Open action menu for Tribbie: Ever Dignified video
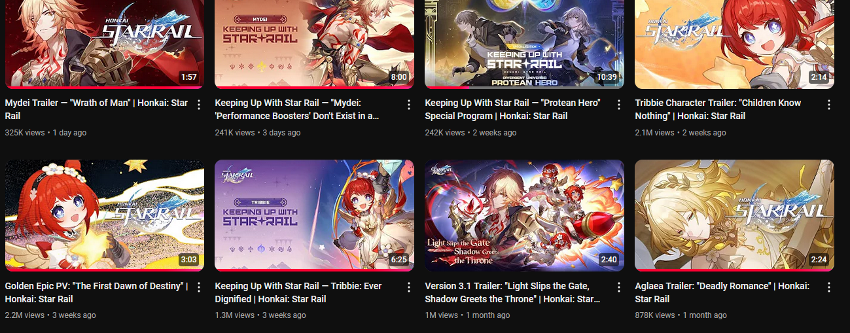Viewport: 850px width, 333px height. click(409, 288)
